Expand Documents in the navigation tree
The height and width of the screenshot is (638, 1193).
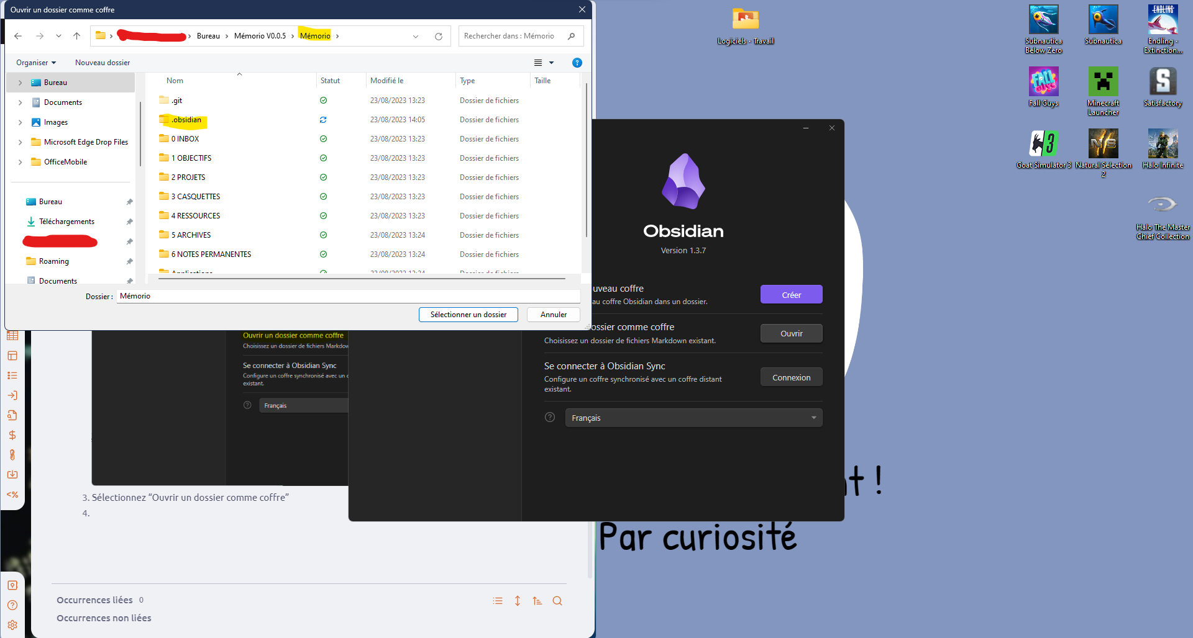[x=21, y=102]
